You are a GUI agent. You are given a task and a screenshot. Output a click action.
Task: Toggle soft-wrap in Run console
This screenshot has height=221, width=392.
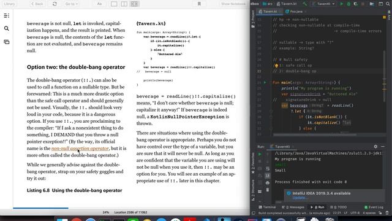pos(268,169)
